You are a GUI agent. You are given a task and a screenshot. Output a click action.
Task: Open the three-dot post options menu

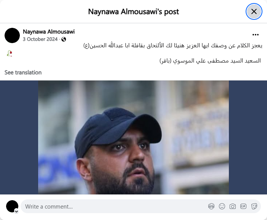point(256,35)
